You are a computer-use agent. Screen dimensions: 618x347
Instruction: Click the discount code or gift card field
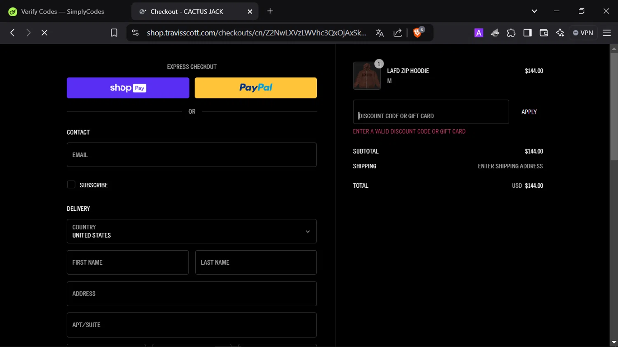point(431,112)
